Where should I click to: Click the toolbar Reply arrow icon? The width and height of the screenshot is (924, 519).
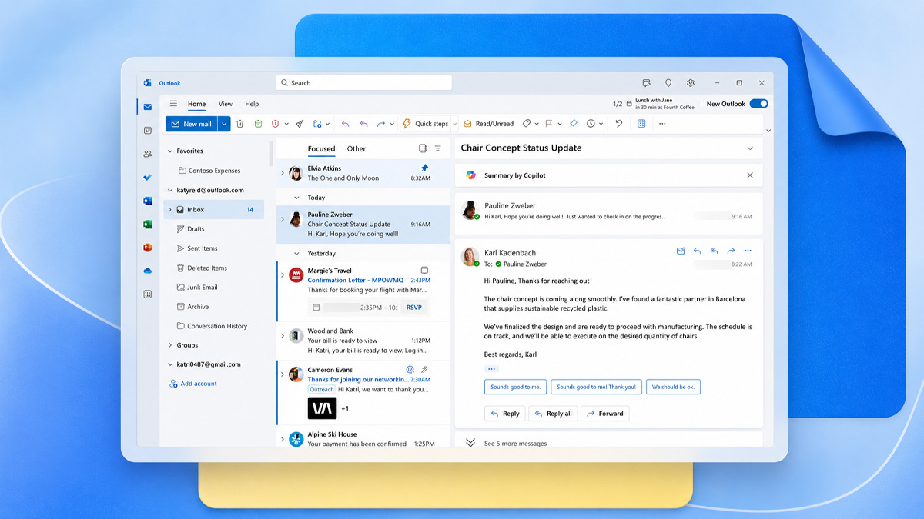[x=345, y=124]
